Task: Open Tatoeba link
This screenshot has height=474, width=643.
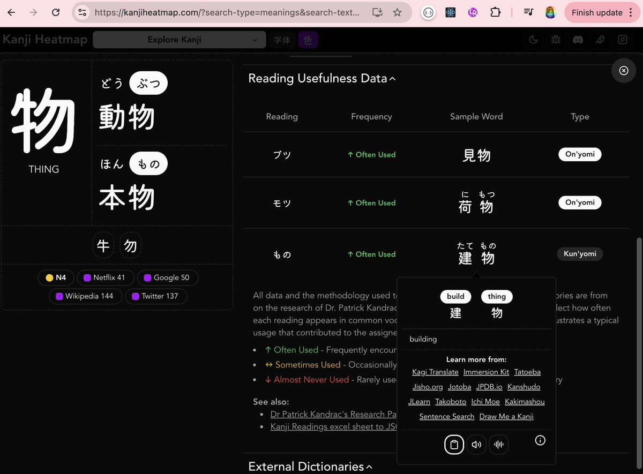Action: tap(527, 372)
